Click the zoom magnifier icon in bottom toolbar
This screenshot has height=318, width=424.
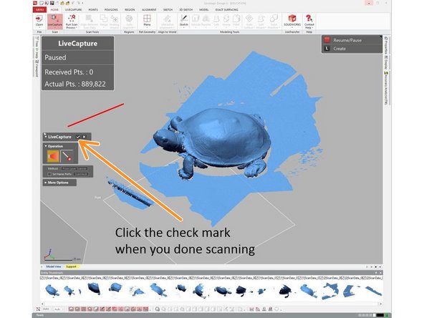(158, 309)
